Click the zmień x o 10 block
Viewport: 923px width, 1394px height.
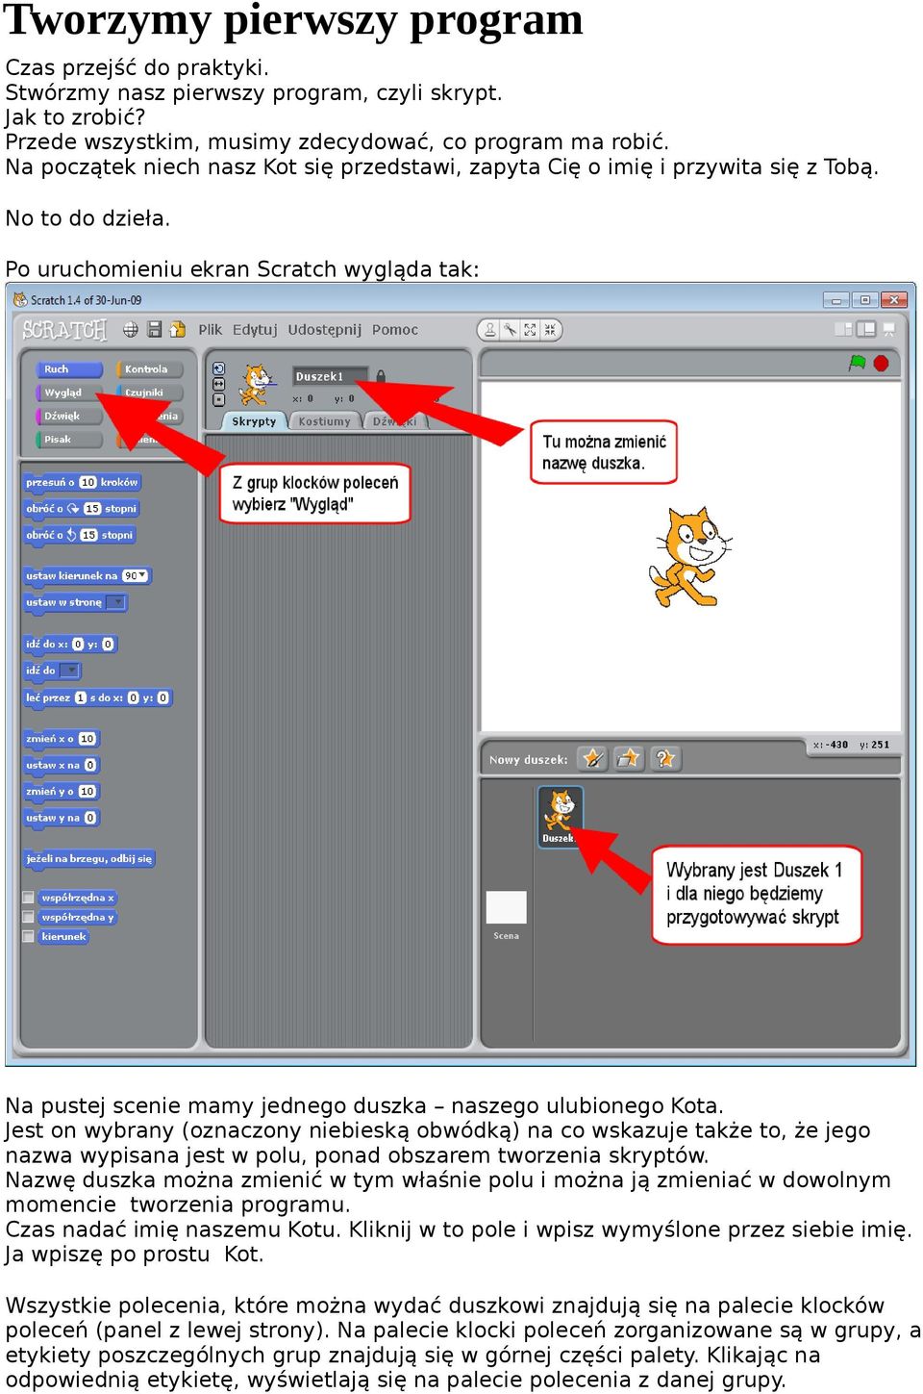point(62,739)
